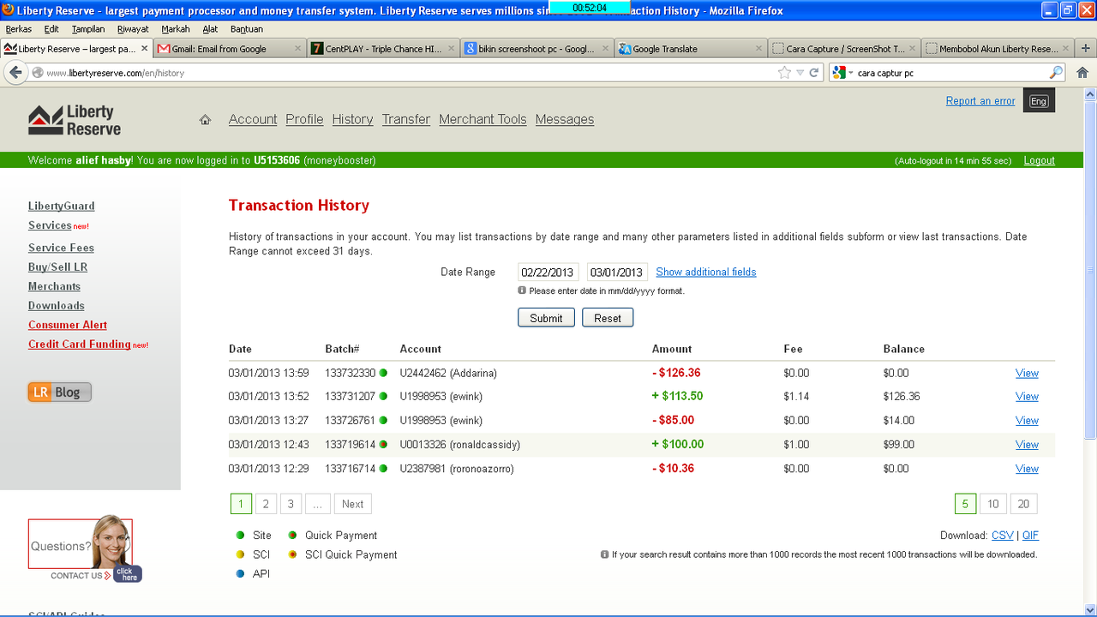The image size is (1097, 617).
Task: Open the Bantuan menu
Action: point(247,29)
